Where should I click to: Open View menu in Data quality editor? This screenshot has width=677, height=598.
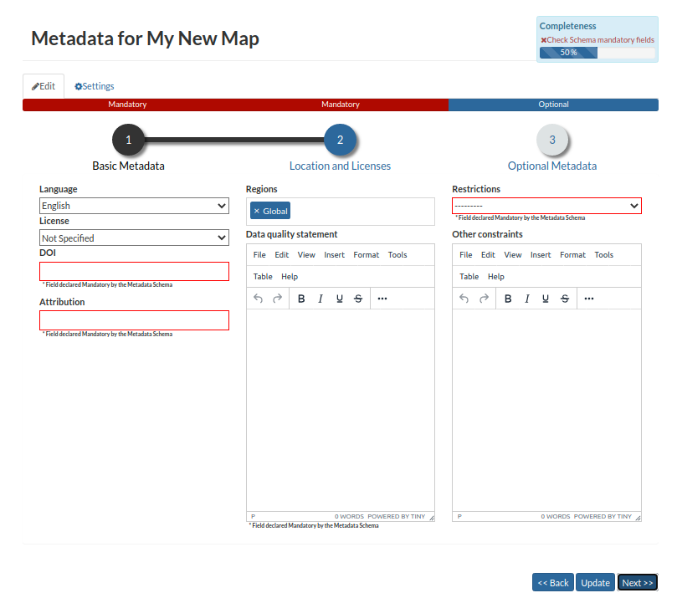click(x=306, y=254)
